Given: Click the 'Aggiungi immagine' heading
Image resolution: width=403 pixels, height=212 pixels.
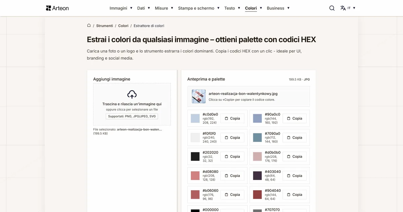Looking at the screenshot, I should click(112, 79).
